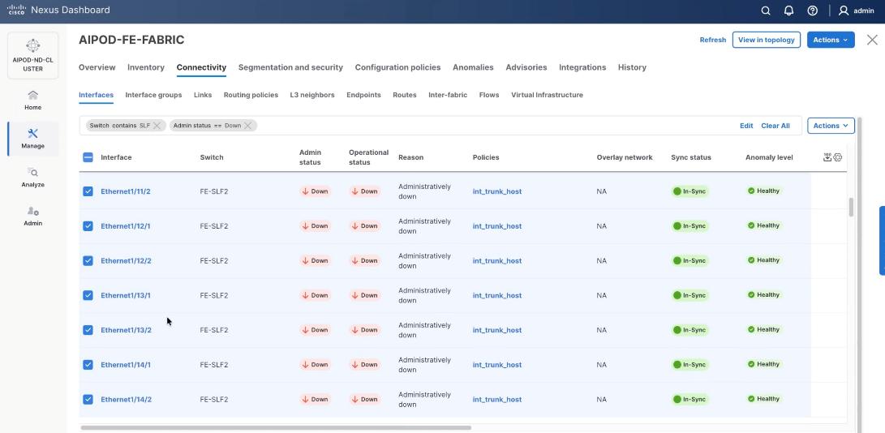The height and width of the screenshot is (433, 885).
Task: Click Clear All filters link
Action: point(775,126)
